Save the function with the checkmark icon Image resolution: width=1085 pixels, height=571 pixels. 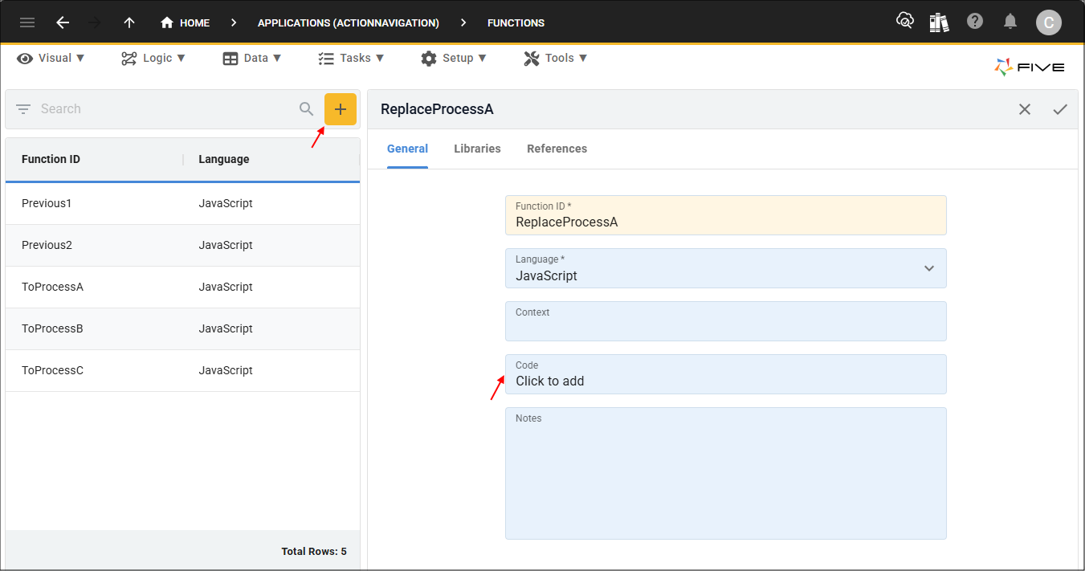tap(1060, 108)
